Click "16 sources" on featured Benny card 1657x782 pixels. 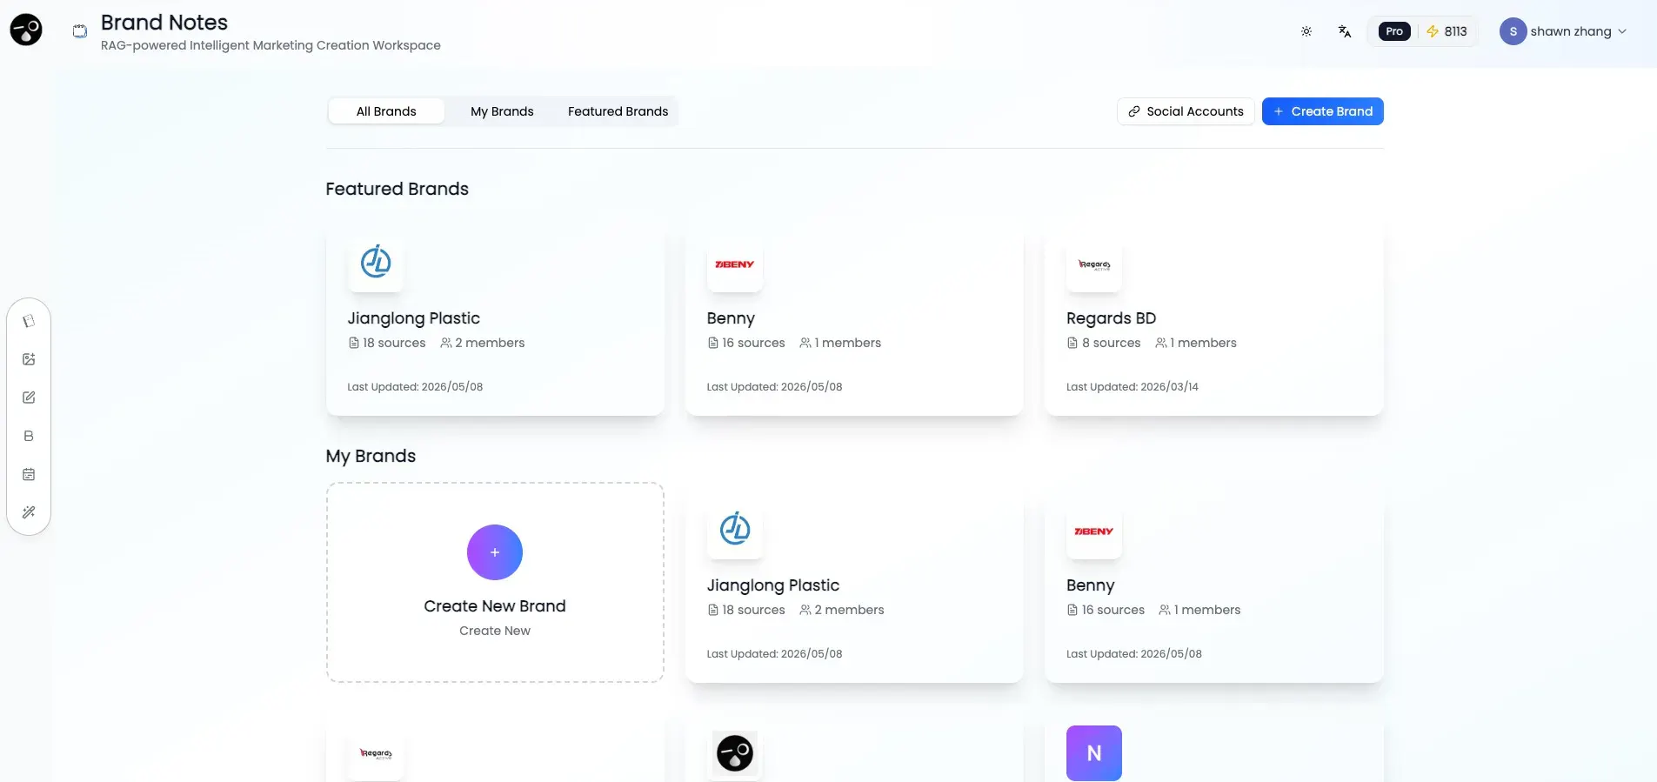[746, 343]
